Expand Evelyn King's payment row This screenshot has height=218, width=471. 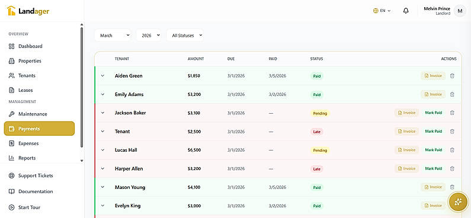click(x=102, y=206)
